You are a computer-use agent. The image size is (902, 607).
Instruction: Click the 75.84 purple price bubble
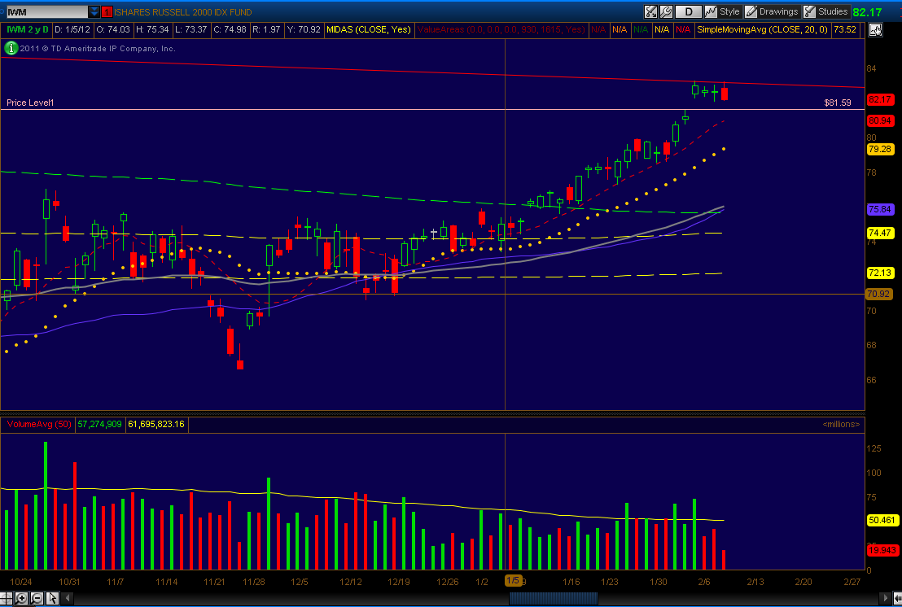[880, 209]
